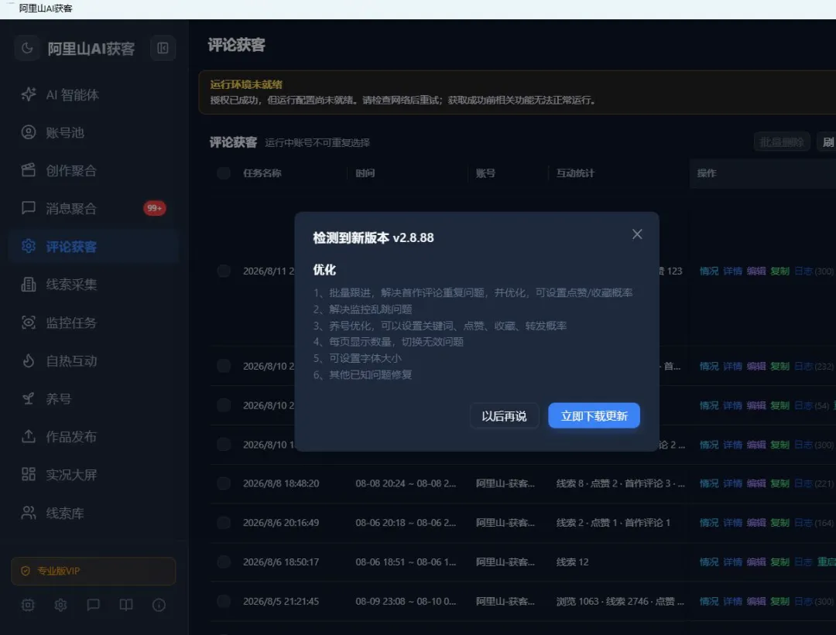Open 日志 (164) for 2026/8/6 20:16:49 row
The image size is (836, 635).
(x=814, y=523)
